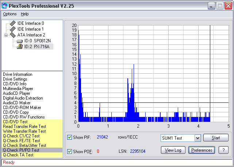Toggle the Show PIF checkbox

click(70, 137)
